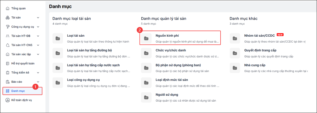Click the Danh mục khác heading

click(244, 19)
